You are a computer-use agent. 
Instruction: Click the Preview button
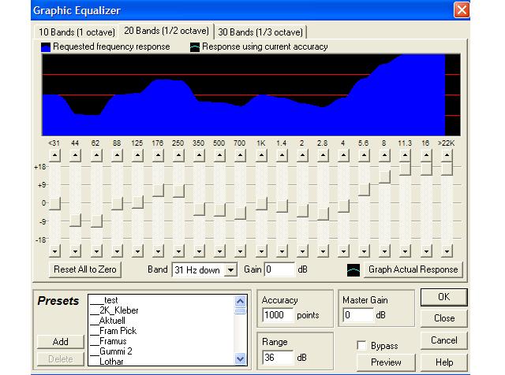pos(386,362)
